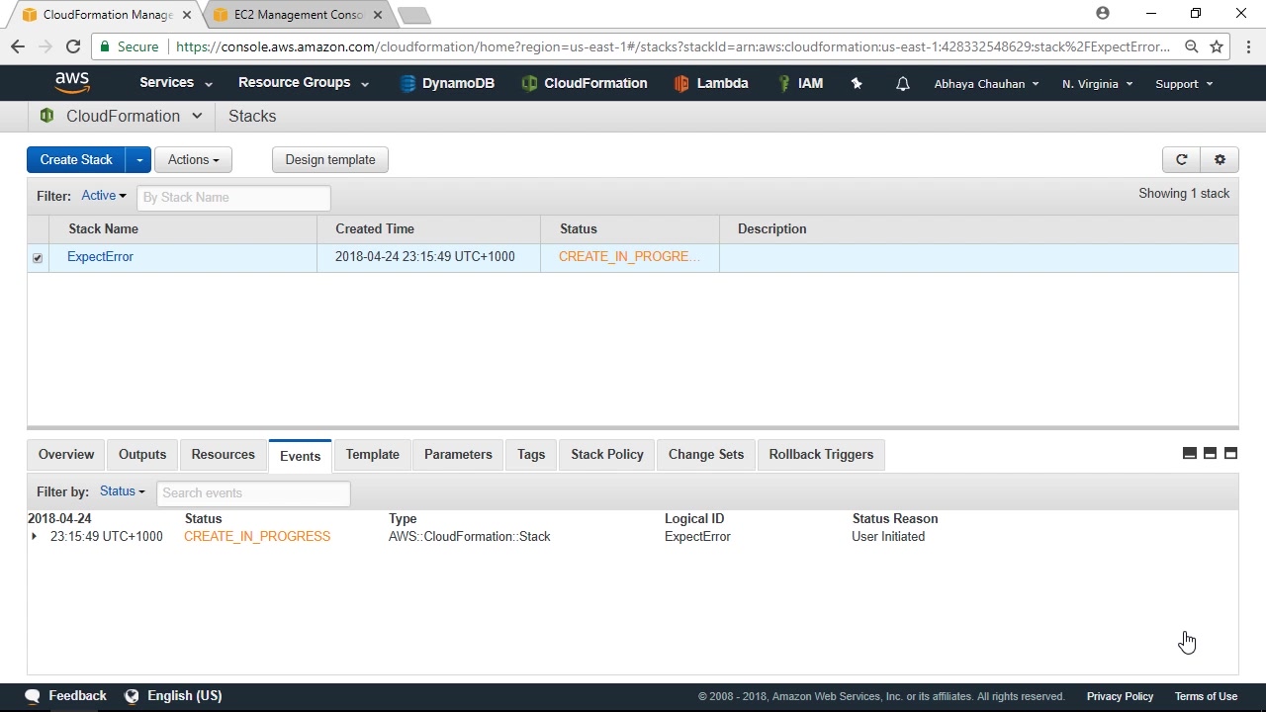Expand the CloudFormation breadcrumb dropdown
The height and width of the screenshot is (712, 1266).
(x=197, y=116)
